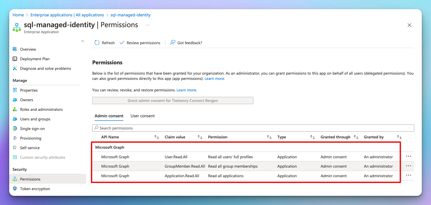
Task: Collapse the Microsoft Graph group header
Action: pos(110,147)
